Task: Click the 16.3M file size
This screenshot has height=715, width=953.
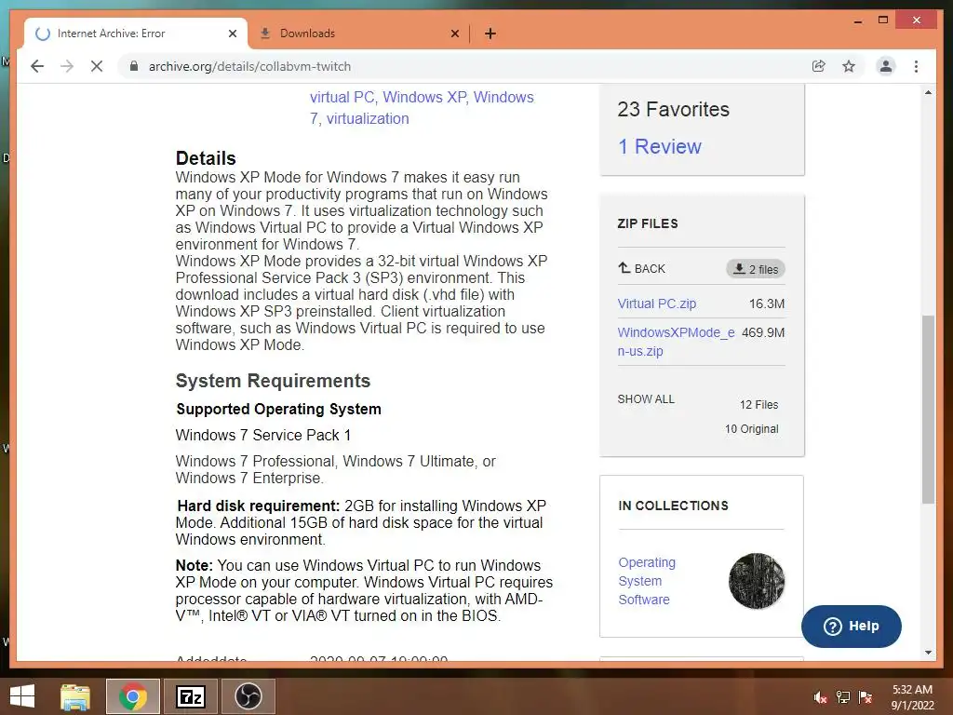Action: click(767, 304)
